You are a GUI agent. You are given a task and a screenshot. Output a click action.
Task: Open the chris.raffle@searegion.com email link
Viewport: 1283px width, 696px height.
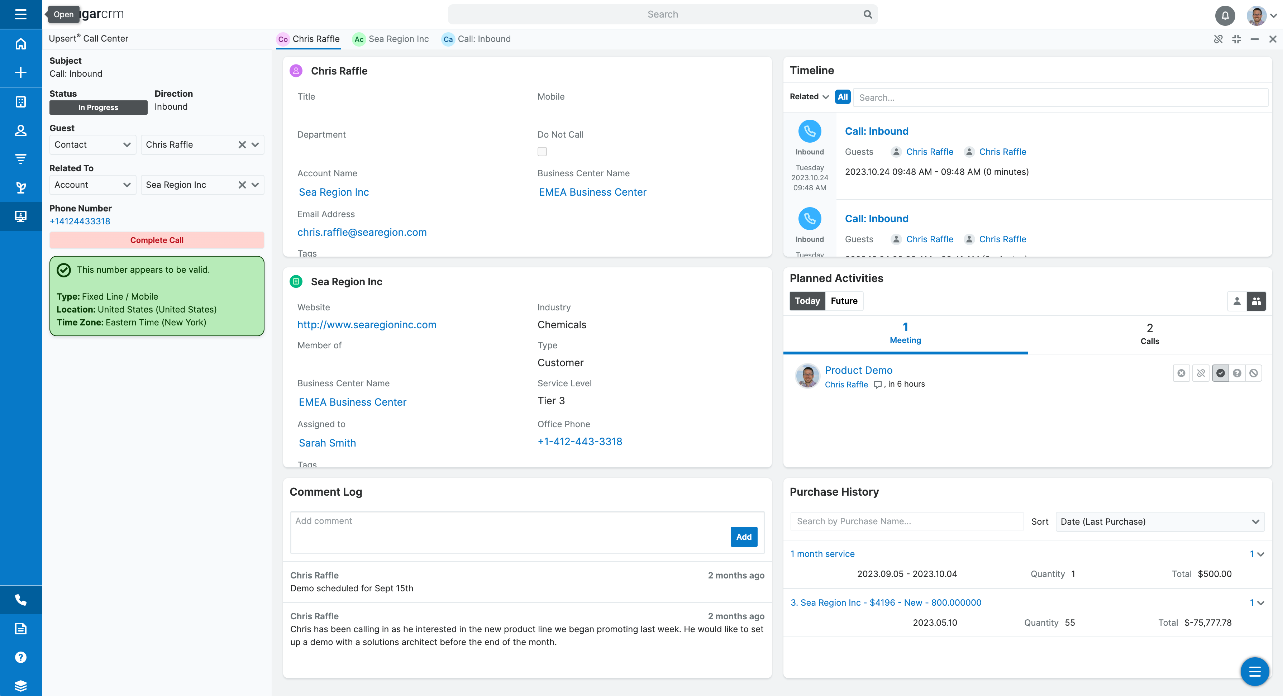coord(362,232)
